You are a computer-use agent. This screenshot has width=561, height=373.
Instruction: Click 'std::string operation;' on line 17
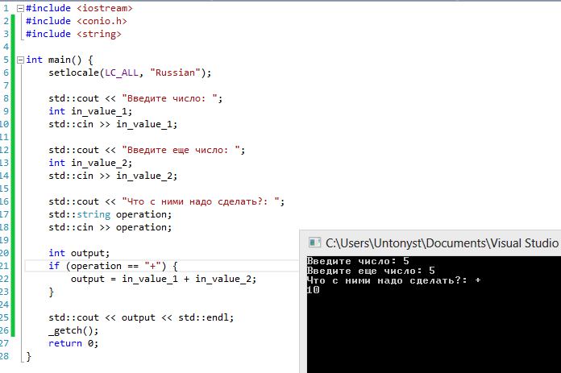tap(110, 214)
